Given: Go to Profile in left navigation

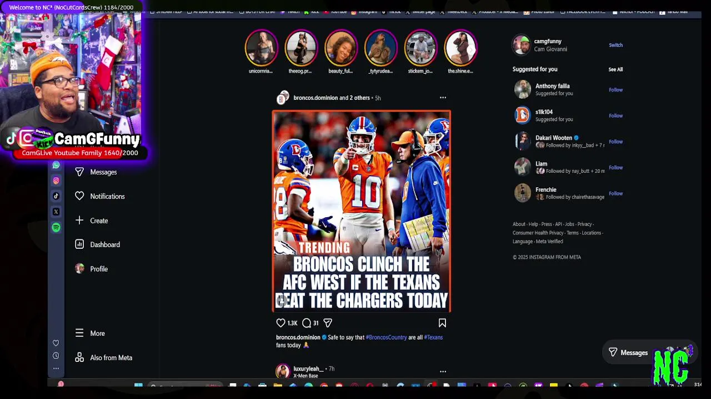Looking at the screenshot, I should tap(92, 269).
